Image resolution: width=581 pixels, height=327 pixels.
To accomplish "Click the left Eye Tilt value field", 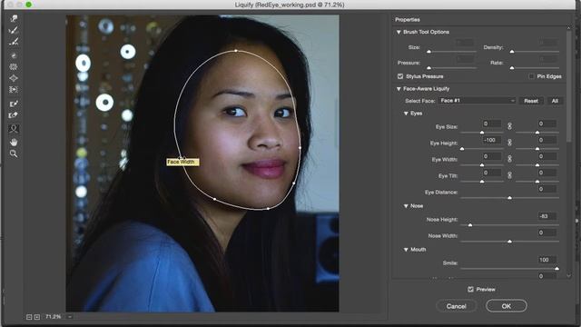I will [x=492, y=173].
